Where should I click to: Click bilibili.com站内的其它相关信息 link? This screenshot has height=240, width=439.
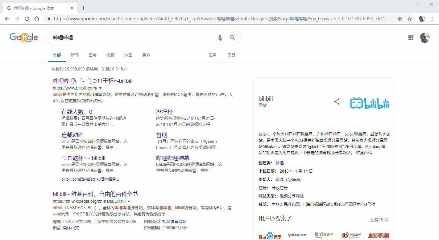point(90,179)
